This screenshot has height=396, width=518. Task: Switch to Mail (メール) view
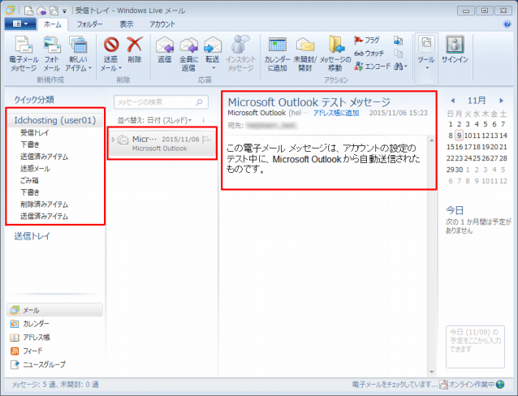coord(54,310)
